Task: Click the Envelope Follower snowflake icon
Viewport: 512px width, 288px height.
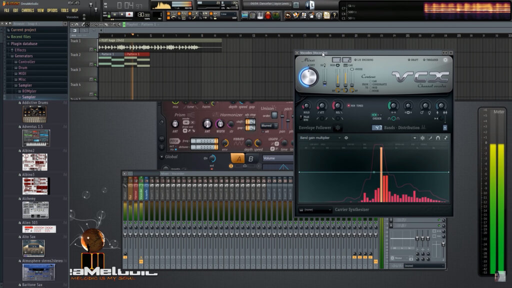Action: click(337, 127)
